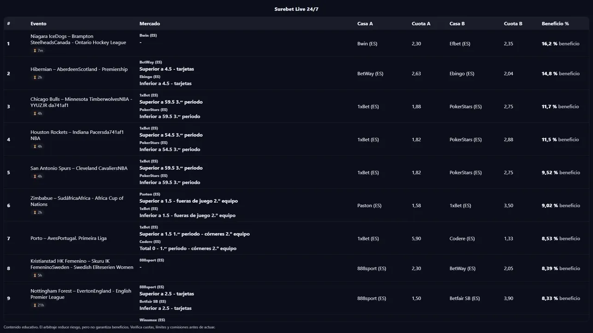Viewport: 593px width, 333px height.
Task: Click Paston (ES) in Casa A column
Action: [369, 206]
